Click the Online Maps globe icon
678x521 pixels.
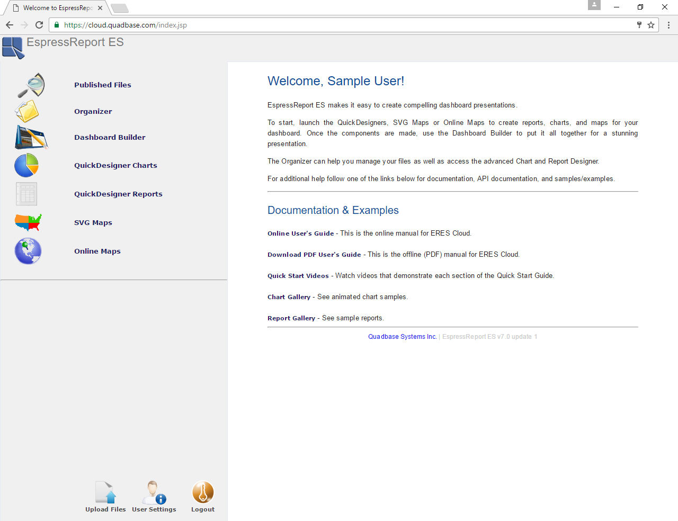(x=28, y=251)
